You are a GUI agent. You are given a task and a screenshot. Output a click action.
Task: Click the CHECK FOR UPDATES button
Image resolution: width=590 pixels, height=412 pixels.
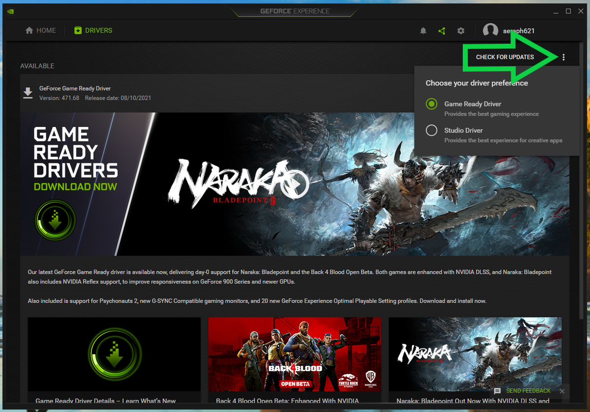505,57
